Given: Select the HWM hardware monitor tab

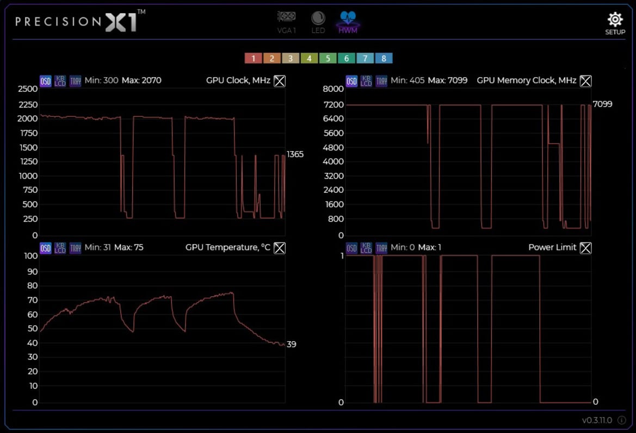Looking at the screenshot, I should pyautogui.click(x=348, y=22).
